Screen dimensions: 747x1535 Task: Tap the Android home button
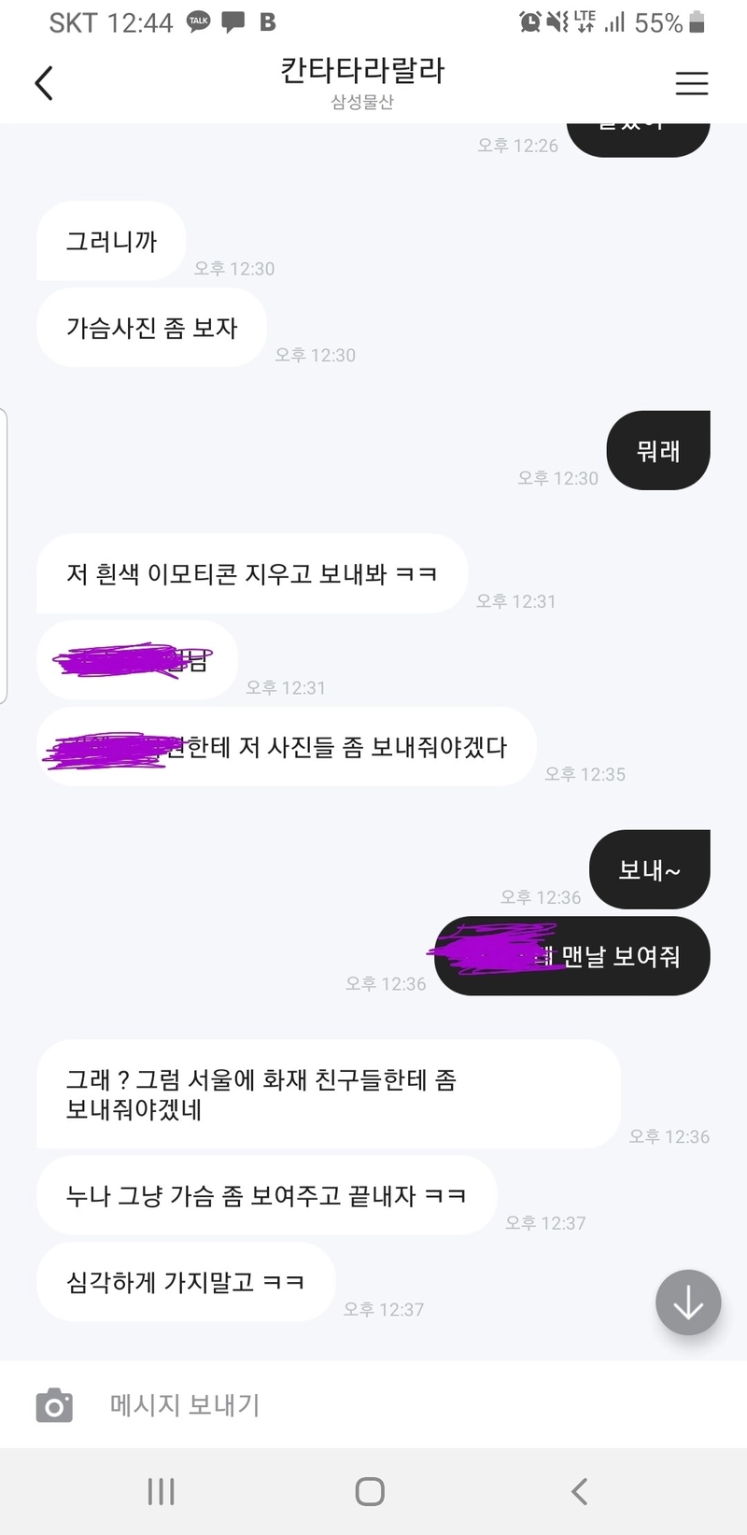[370, 1491]
